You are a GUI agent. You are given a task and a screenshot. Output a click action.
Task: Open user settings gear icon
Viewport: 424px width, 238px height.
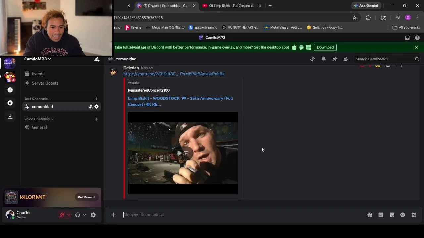93,215
